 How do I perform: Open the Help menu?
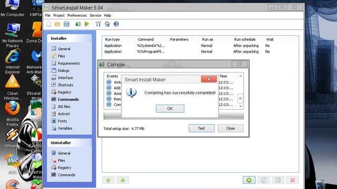[107, 15]
